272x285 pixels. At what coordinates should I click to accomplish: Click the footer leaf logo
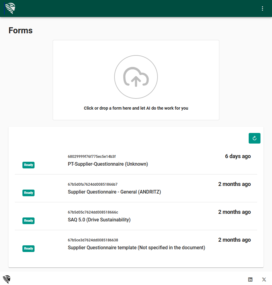(x=7, y=279)
